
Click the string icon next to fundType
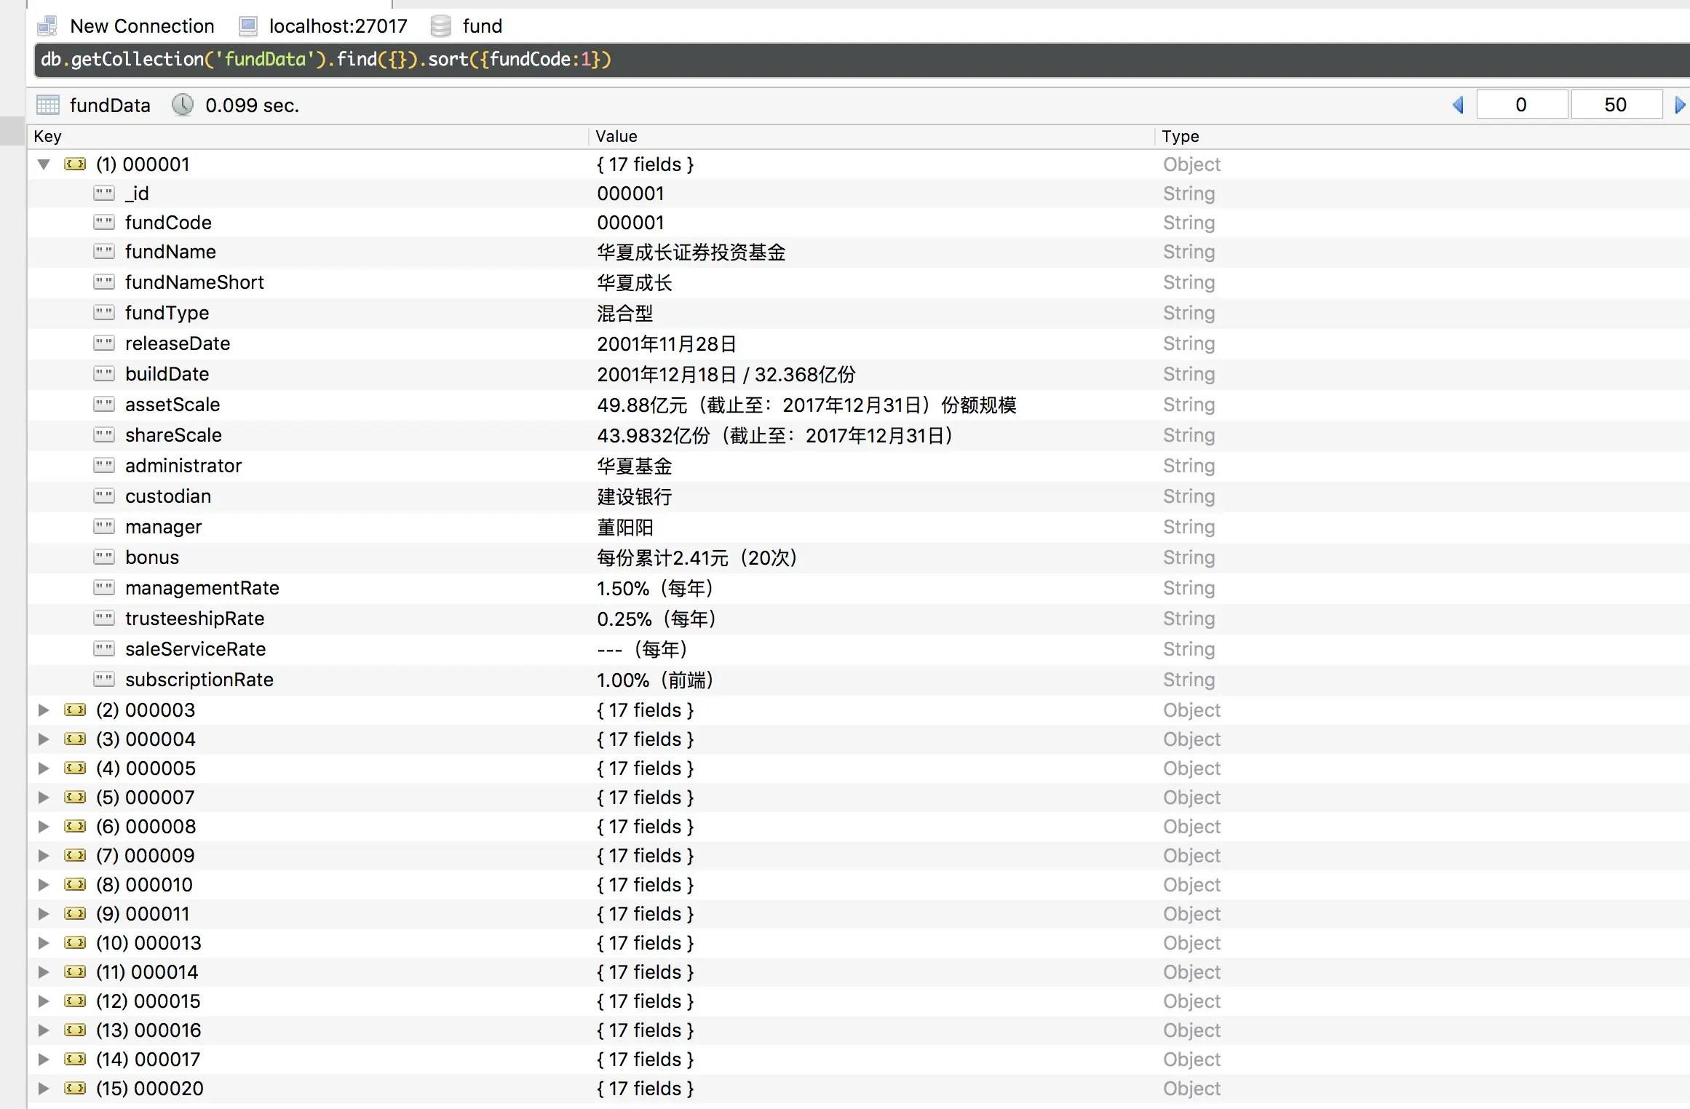pos(104,312)
